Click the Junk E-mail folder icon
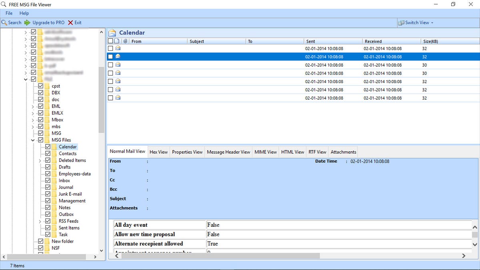480x270 pixels. tap(55, 194)
